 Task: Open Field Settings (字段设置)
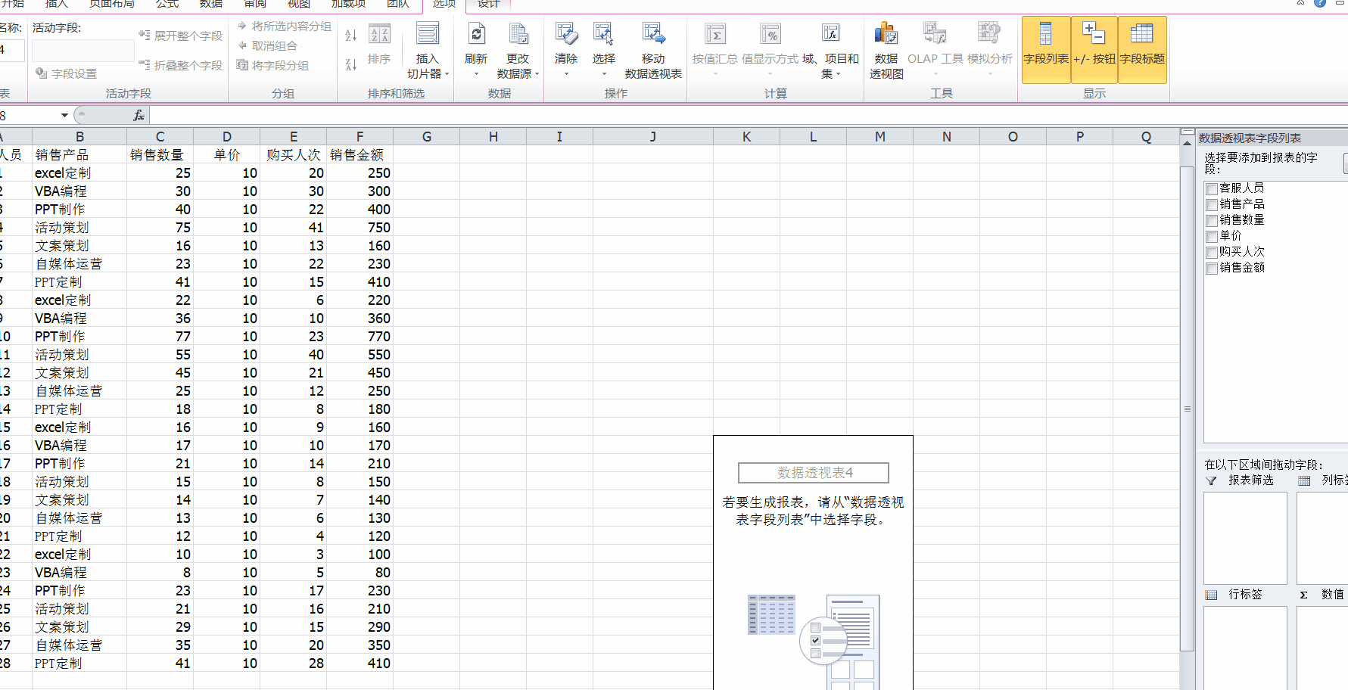tap(67, 73)
